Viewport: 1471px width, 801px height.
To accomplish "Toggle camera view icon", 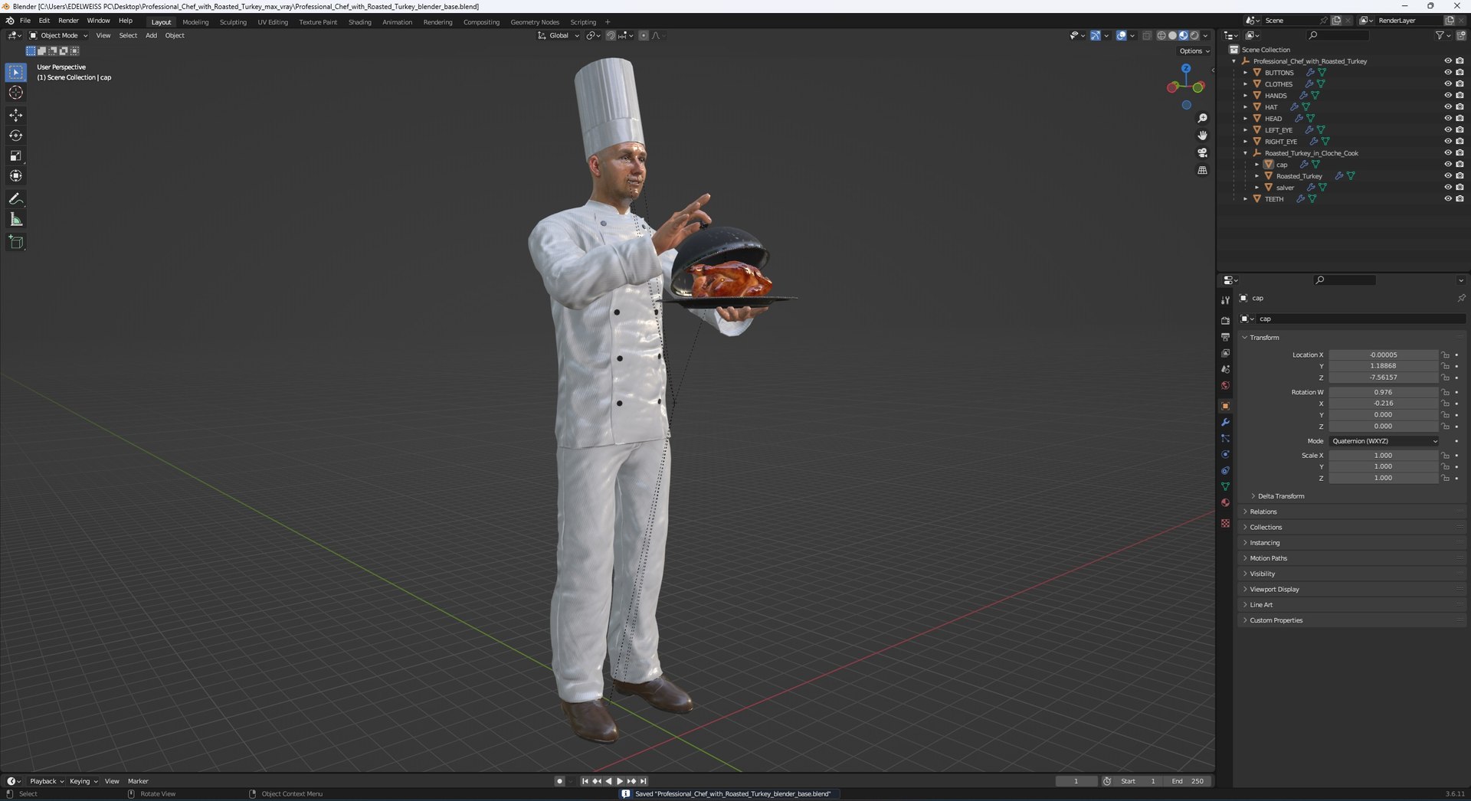I will pos(1202,153).
